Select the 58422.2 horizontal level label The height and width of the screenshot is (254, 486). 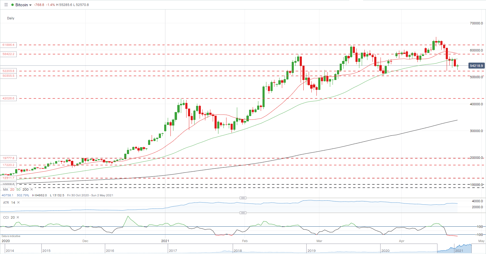tap(8, 54)
